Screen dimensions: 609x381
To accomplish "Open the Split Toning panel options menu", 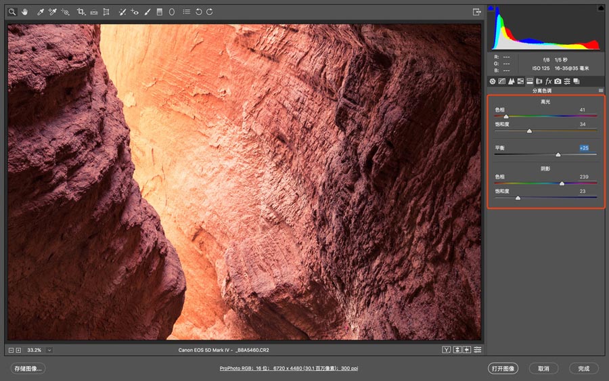I will 601,90.
